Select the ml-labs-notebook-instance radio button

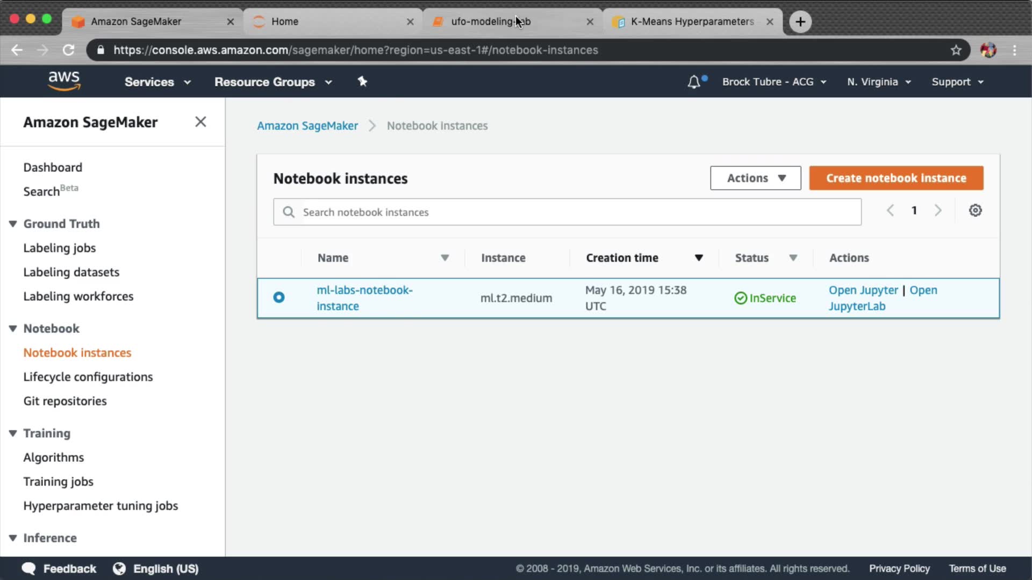pos(279,298)
